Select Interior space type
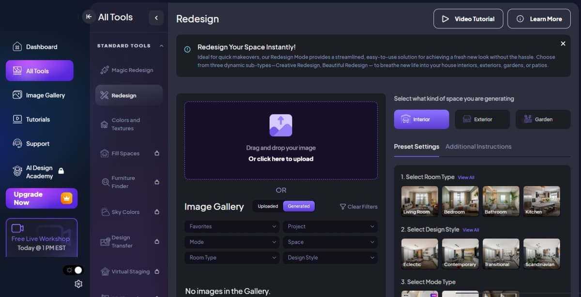The image size is (581, 297). click(421, 119)
